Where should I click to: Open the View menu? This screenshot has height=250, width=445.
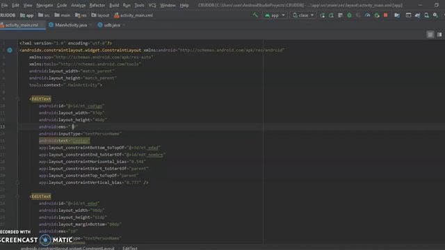click(28, 5)
